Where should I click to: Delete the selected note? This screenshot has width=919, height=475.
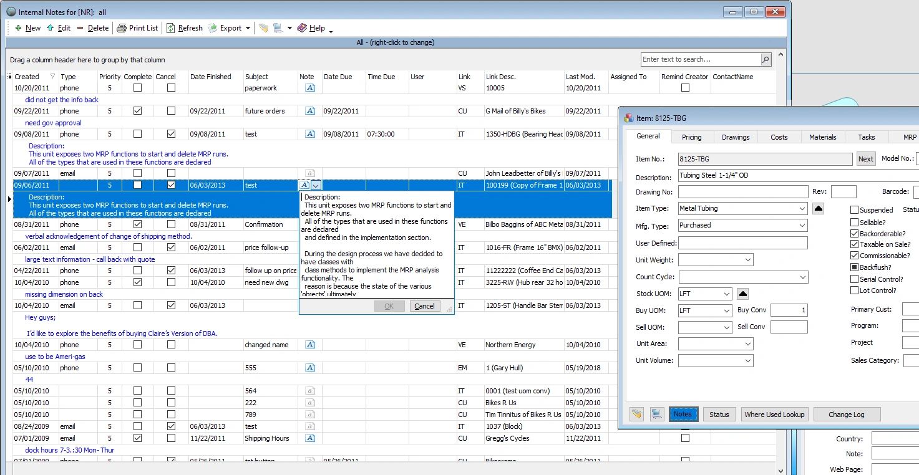pyautogui.click(x=98, y=27)
